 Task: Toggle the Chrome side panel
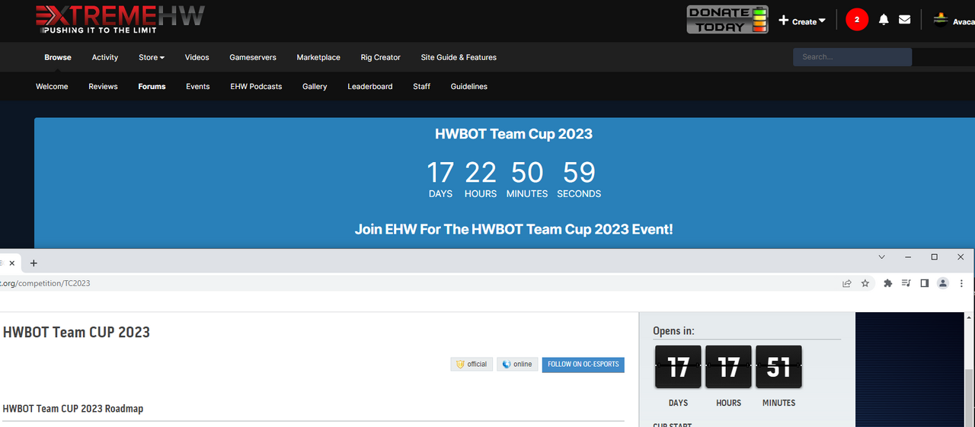pyautogui.click(x=924, y=283)
